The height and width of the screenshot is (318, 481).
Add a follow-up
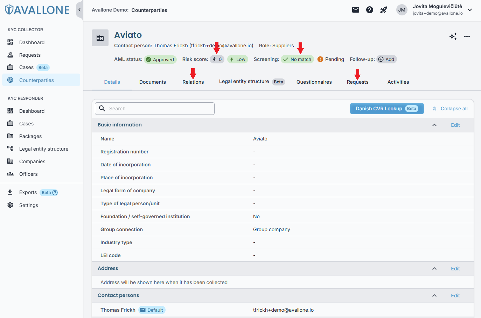(x=386, y=59)
